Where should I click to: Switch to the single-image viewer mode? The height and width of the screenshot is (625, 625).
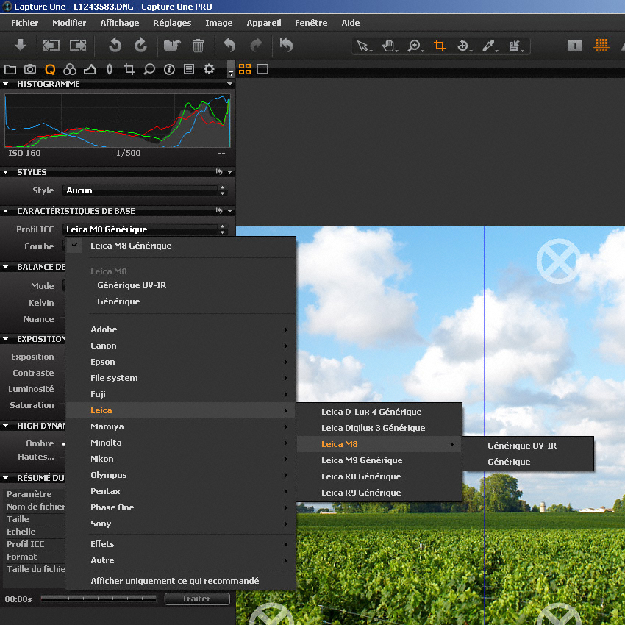[x=262, y=69]
